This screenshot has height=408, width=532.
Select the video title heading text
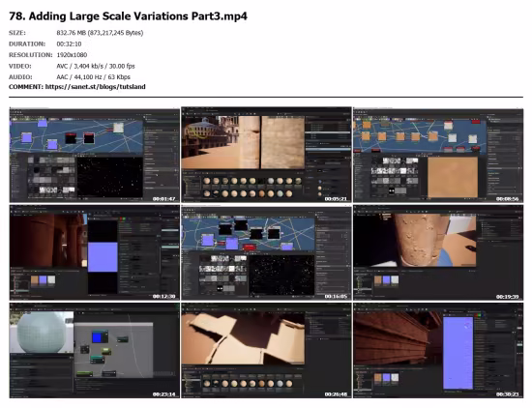pos(128,16)
